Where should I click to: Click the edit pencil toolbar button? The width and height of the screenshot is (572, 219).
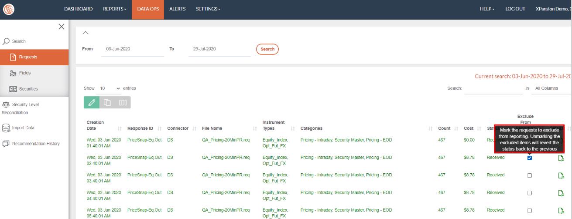pyautogui.click(x=92, y=102)
